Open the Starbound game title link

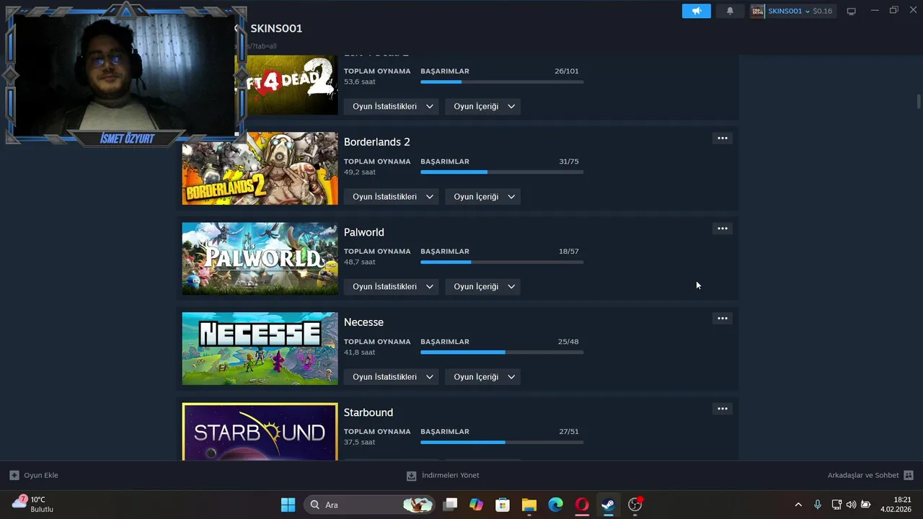pos(368,412)
